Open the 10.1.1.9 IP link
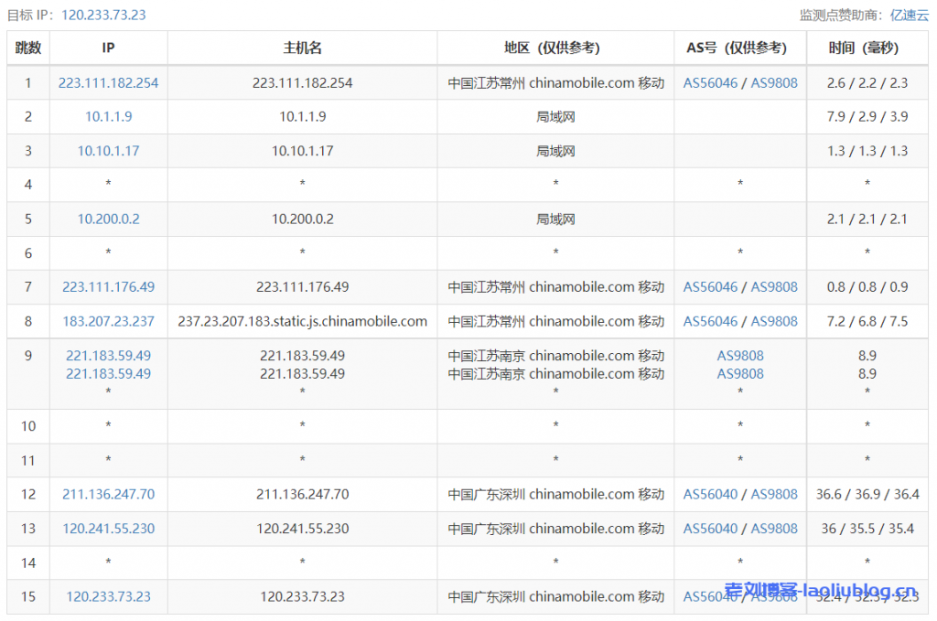Viewport: 937px width, 621px height. 108,117
